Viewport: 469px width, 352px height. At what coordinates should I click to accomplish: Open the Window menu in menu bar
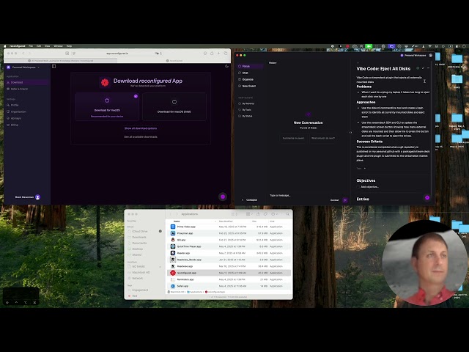58,46
